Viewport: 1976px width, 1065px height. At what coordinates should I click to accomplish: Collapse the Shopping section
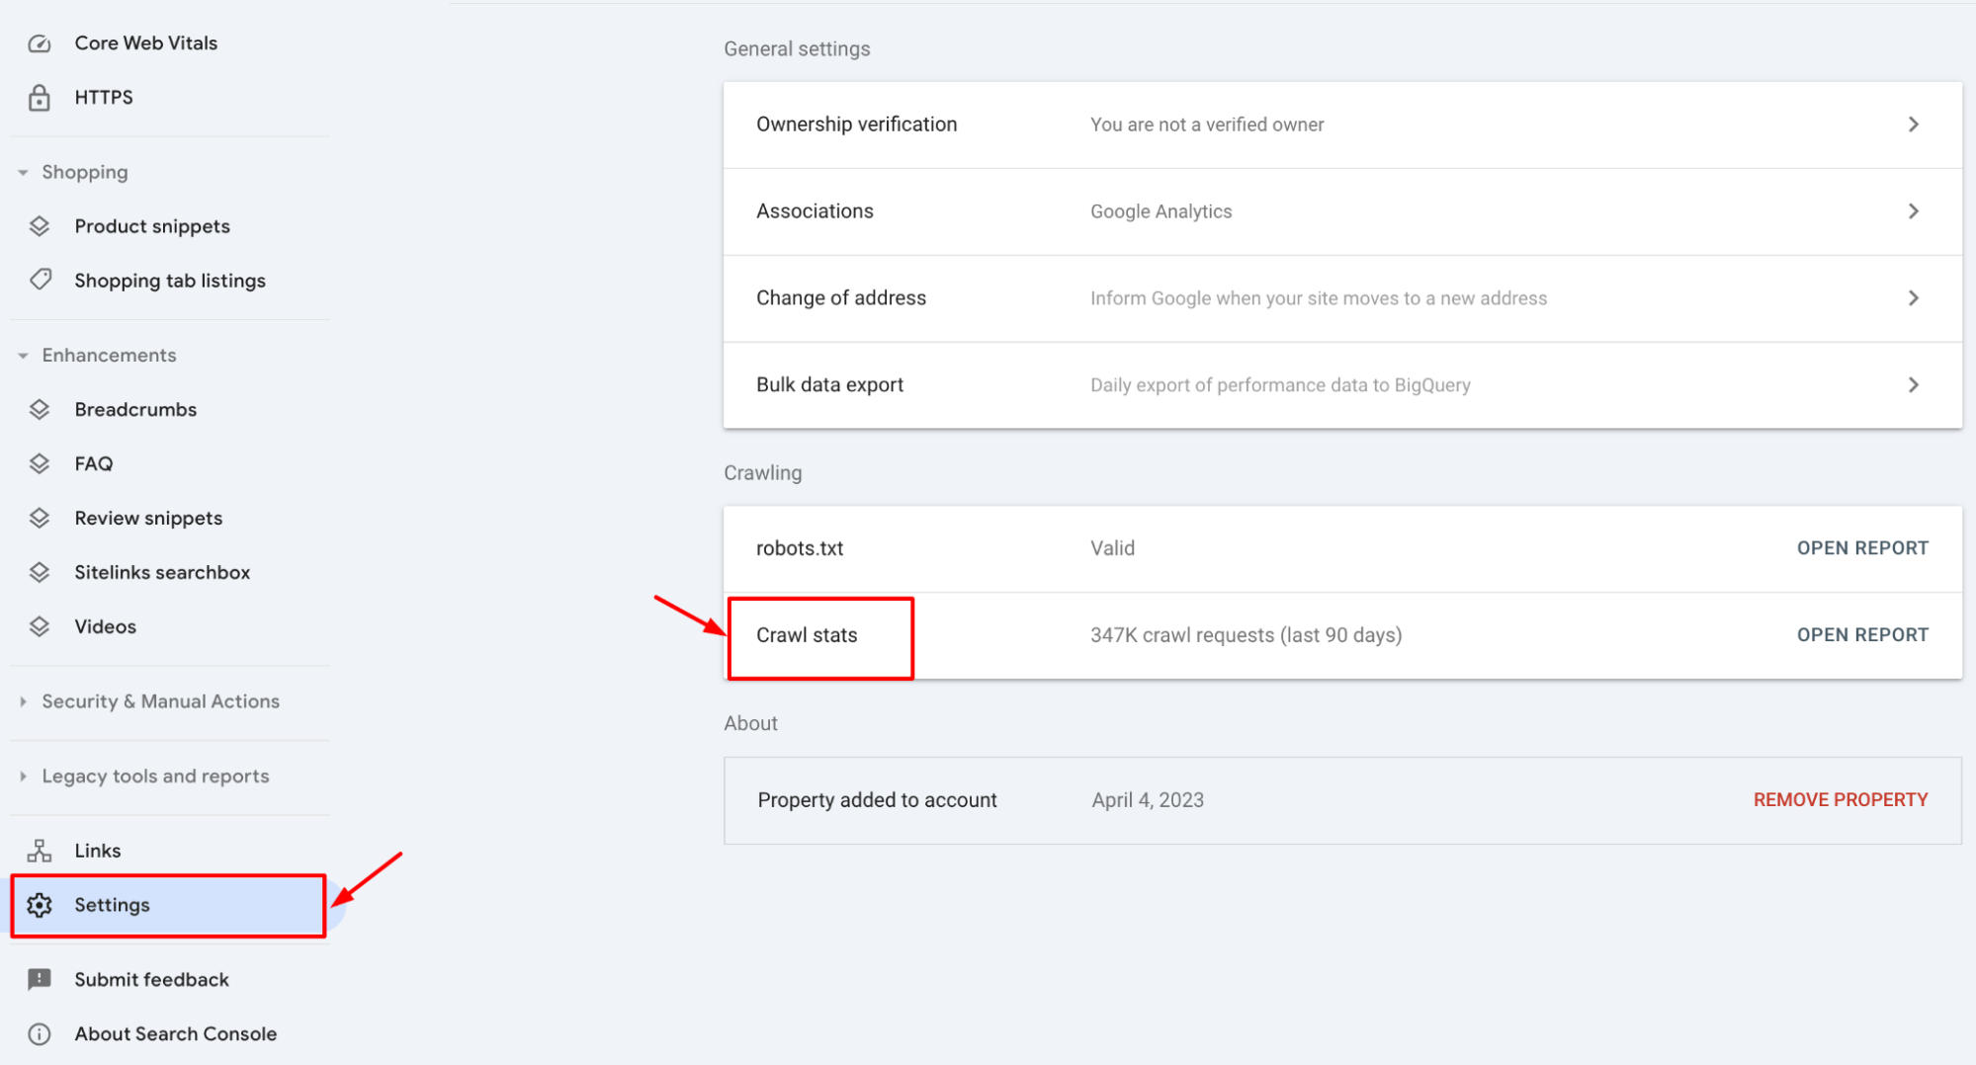23,173
